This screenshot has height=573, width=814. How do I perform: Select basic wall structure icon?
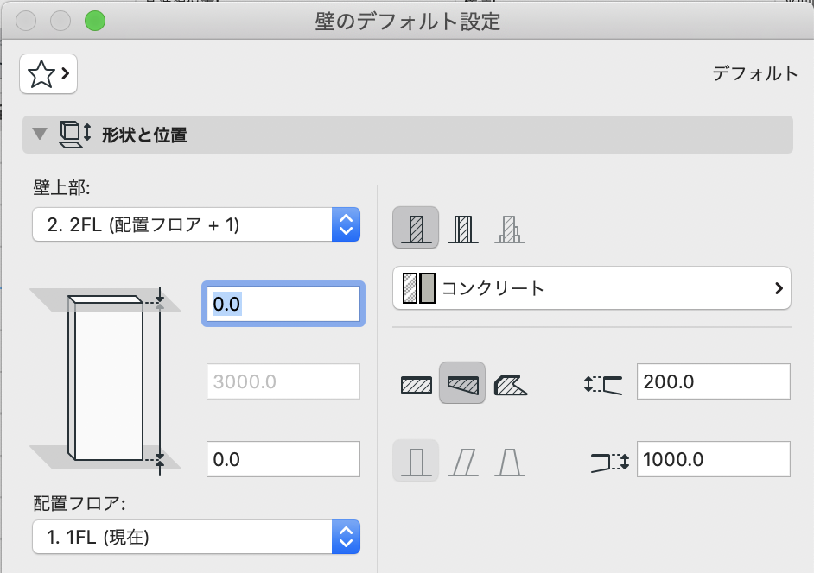(x=416, y=228)
